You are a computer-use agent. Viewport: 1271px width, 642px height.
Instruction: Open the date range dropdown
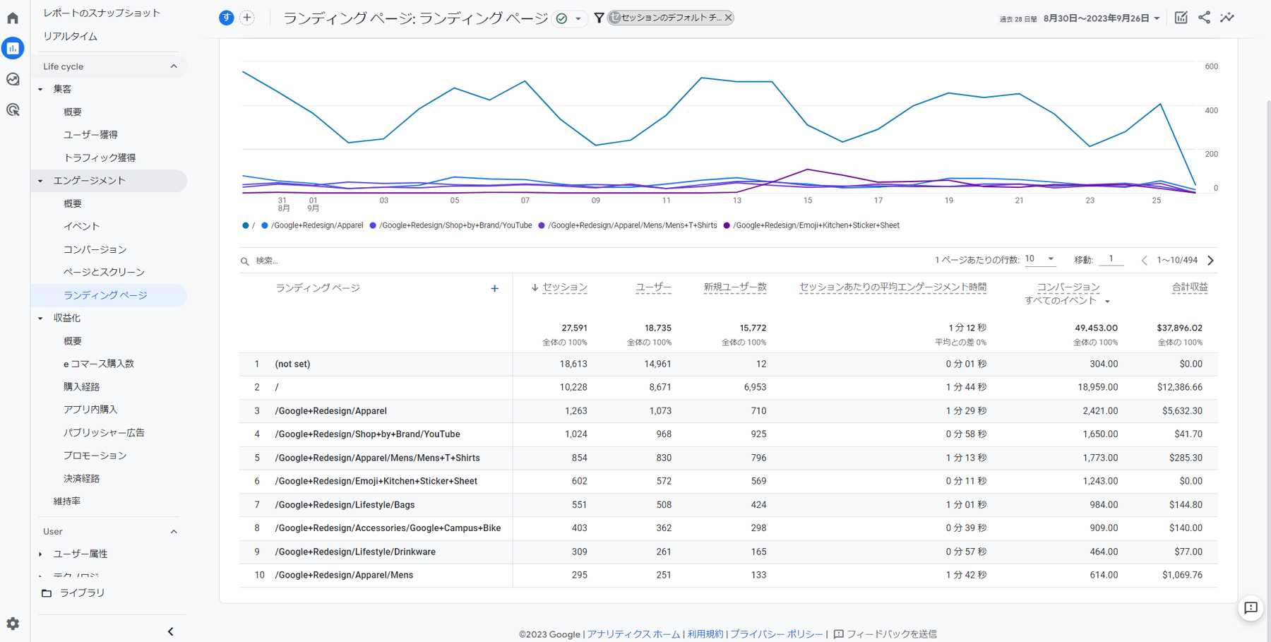(x=1102, y=18)
